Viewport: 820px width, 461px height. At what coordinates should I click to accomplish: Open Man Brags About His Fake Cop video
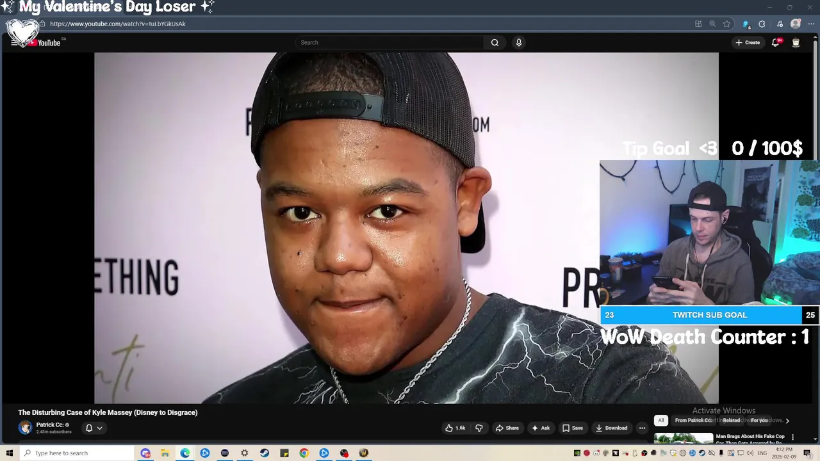point(750,439)
